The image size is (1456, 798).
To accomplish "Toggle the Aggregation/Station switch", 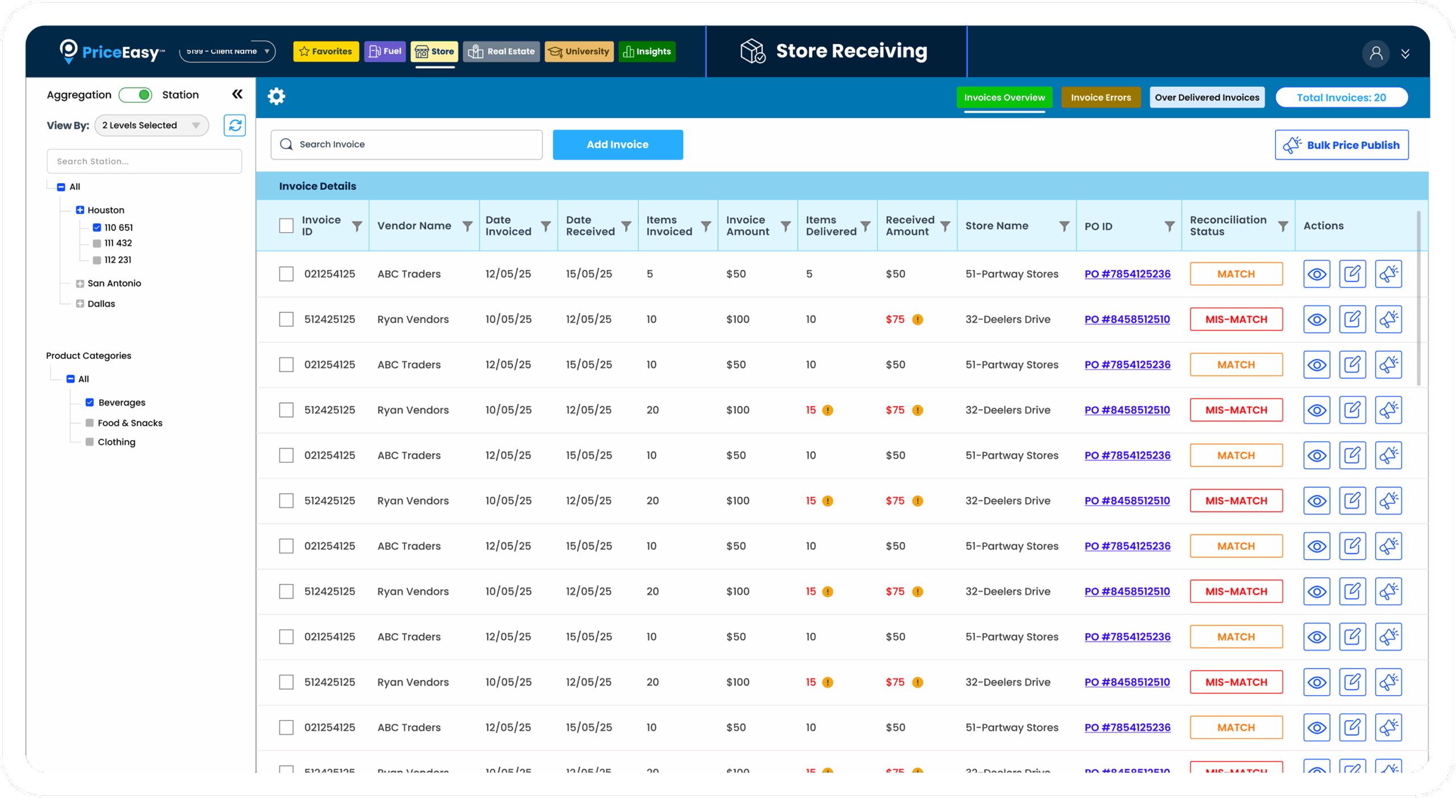I will pos(135,95).
